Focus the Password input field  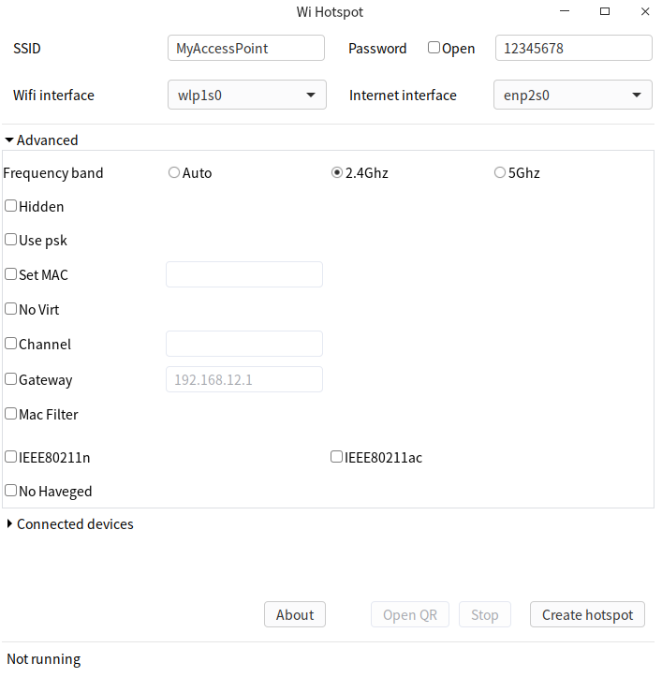pyautogui.click(x=573, y=48)
